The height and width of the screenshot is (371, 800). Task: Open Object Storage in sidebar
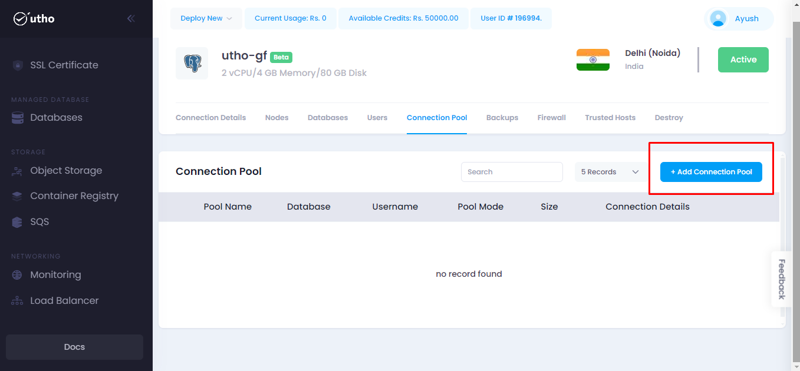pyautogui.click(x=66, y=171)
